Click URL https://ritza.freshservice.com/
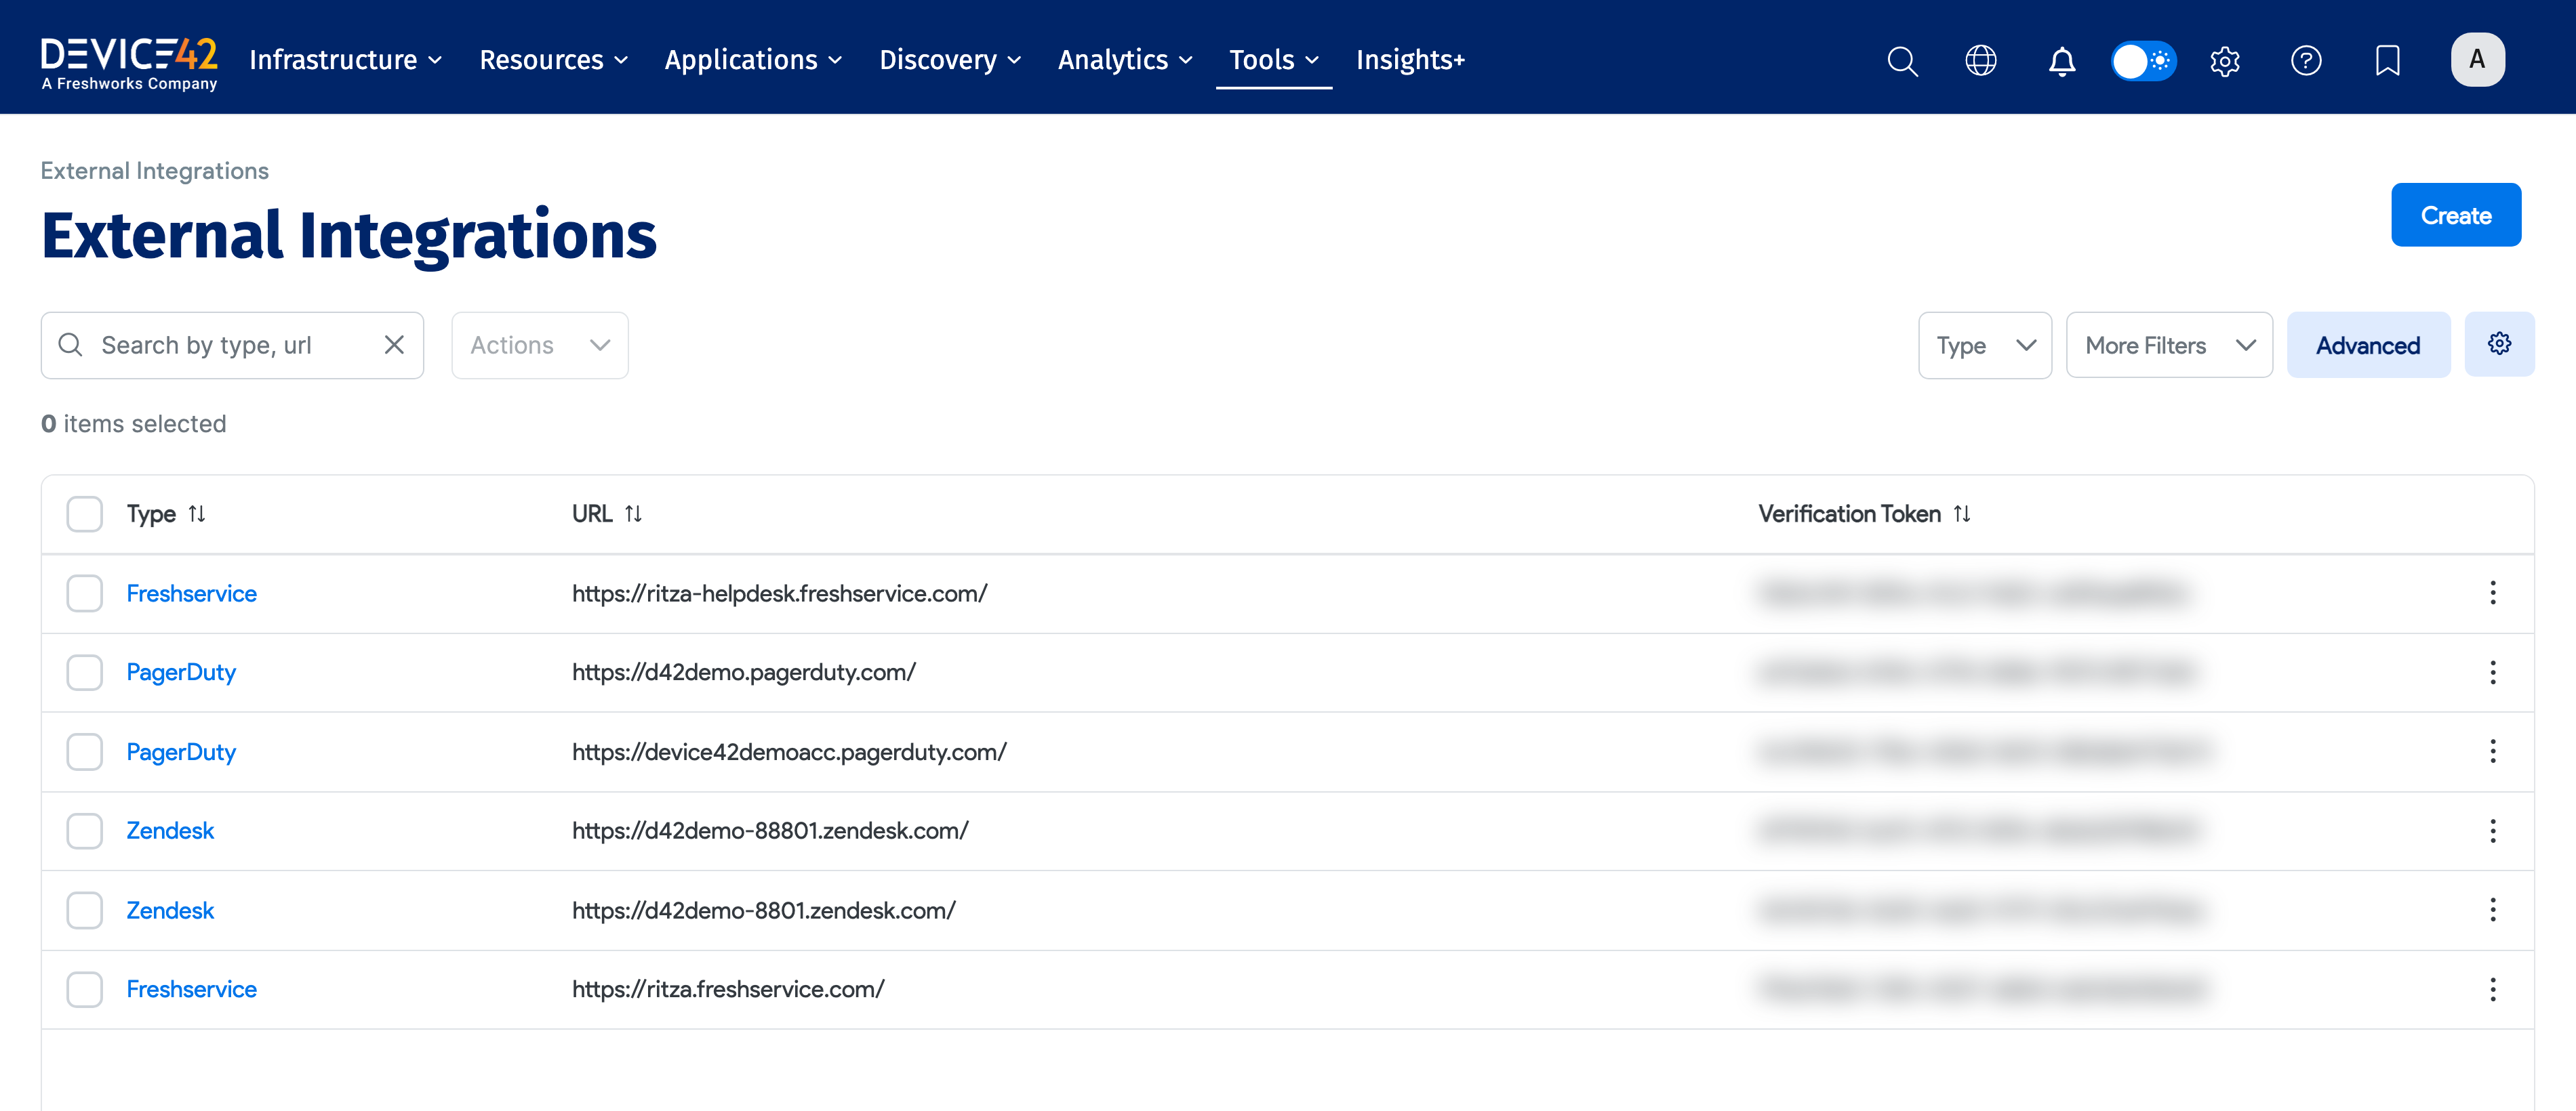Screen dimensions: 2576x1111 click(x=728, y=989)
